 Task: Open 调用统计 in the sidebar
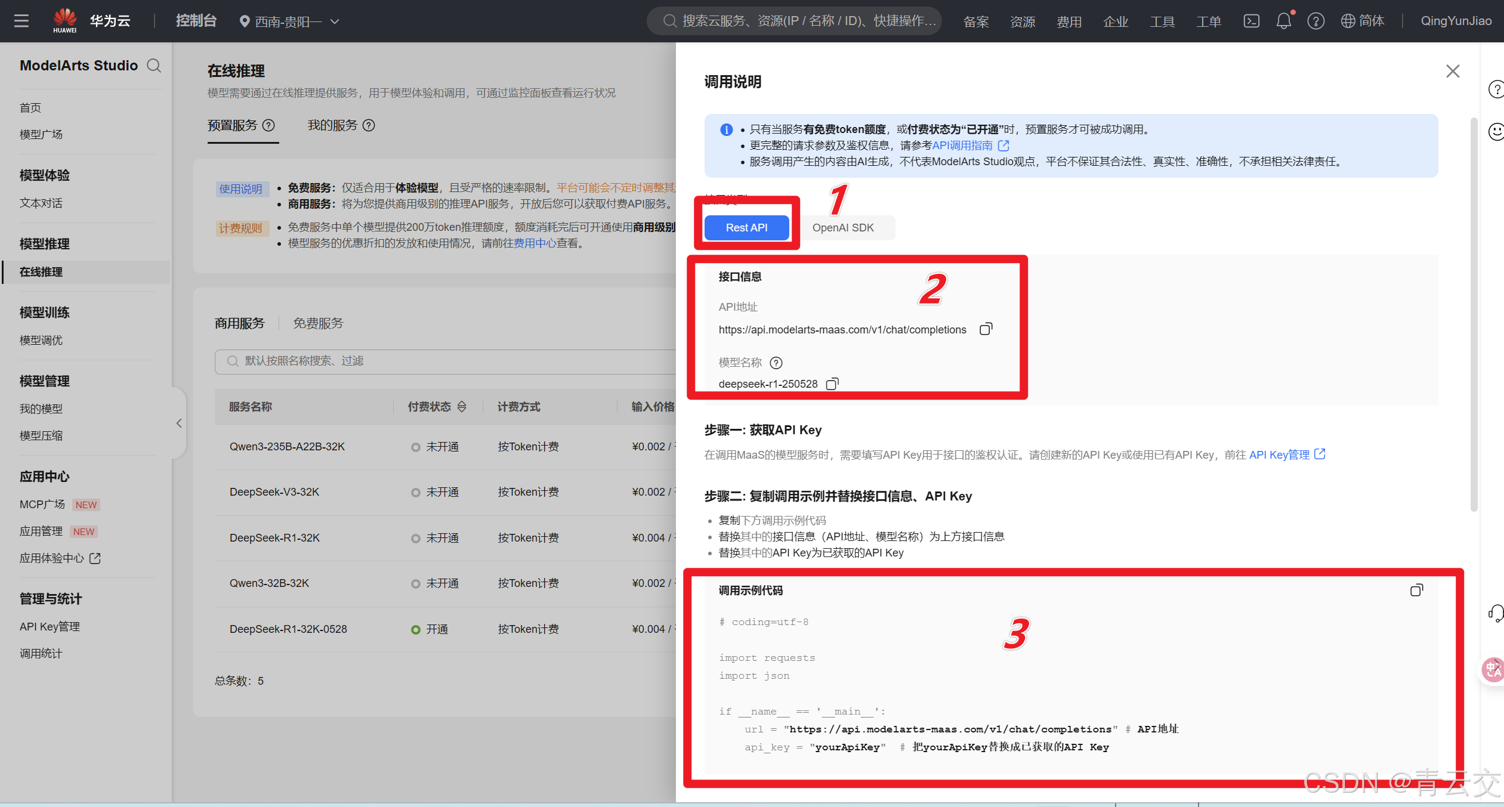(x=41, y=653)
